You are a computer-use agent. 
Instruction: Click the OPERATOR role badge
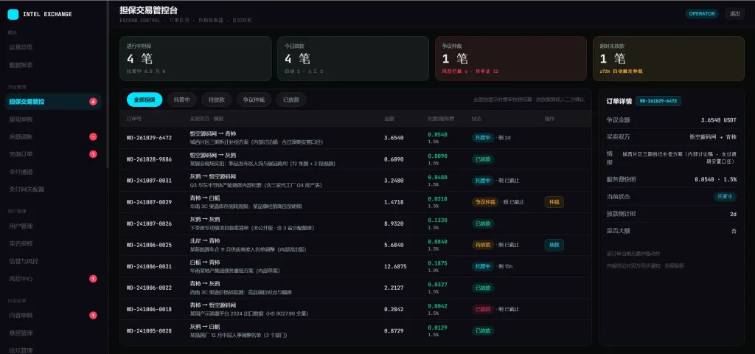point(702,13)
